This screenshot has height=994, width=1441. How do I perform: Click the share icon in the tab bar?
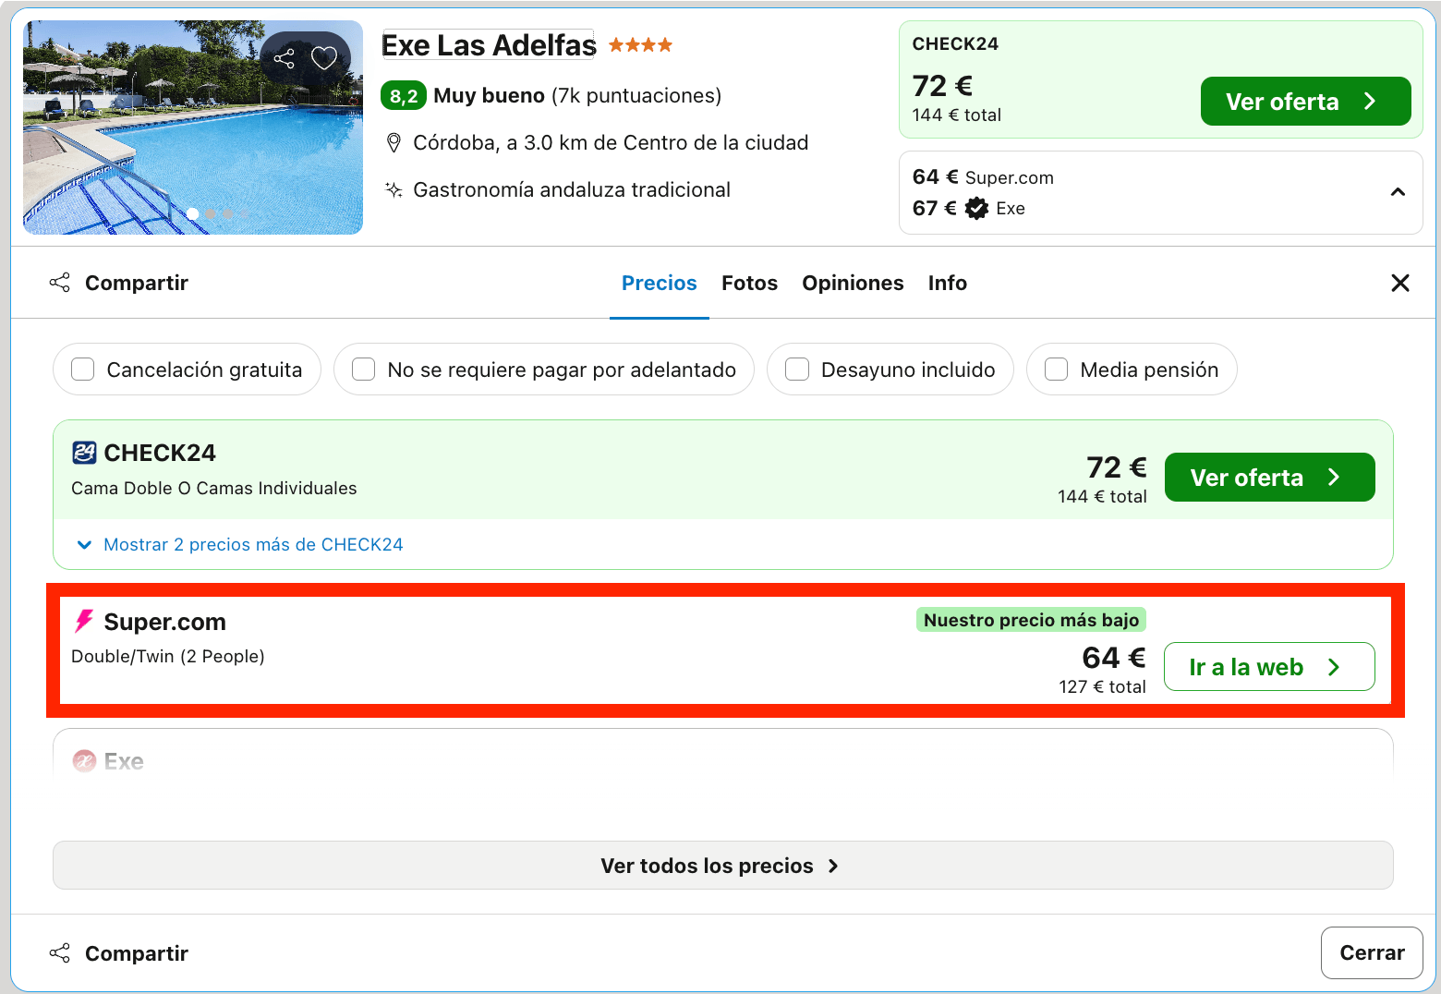click(x=60, y=283)
